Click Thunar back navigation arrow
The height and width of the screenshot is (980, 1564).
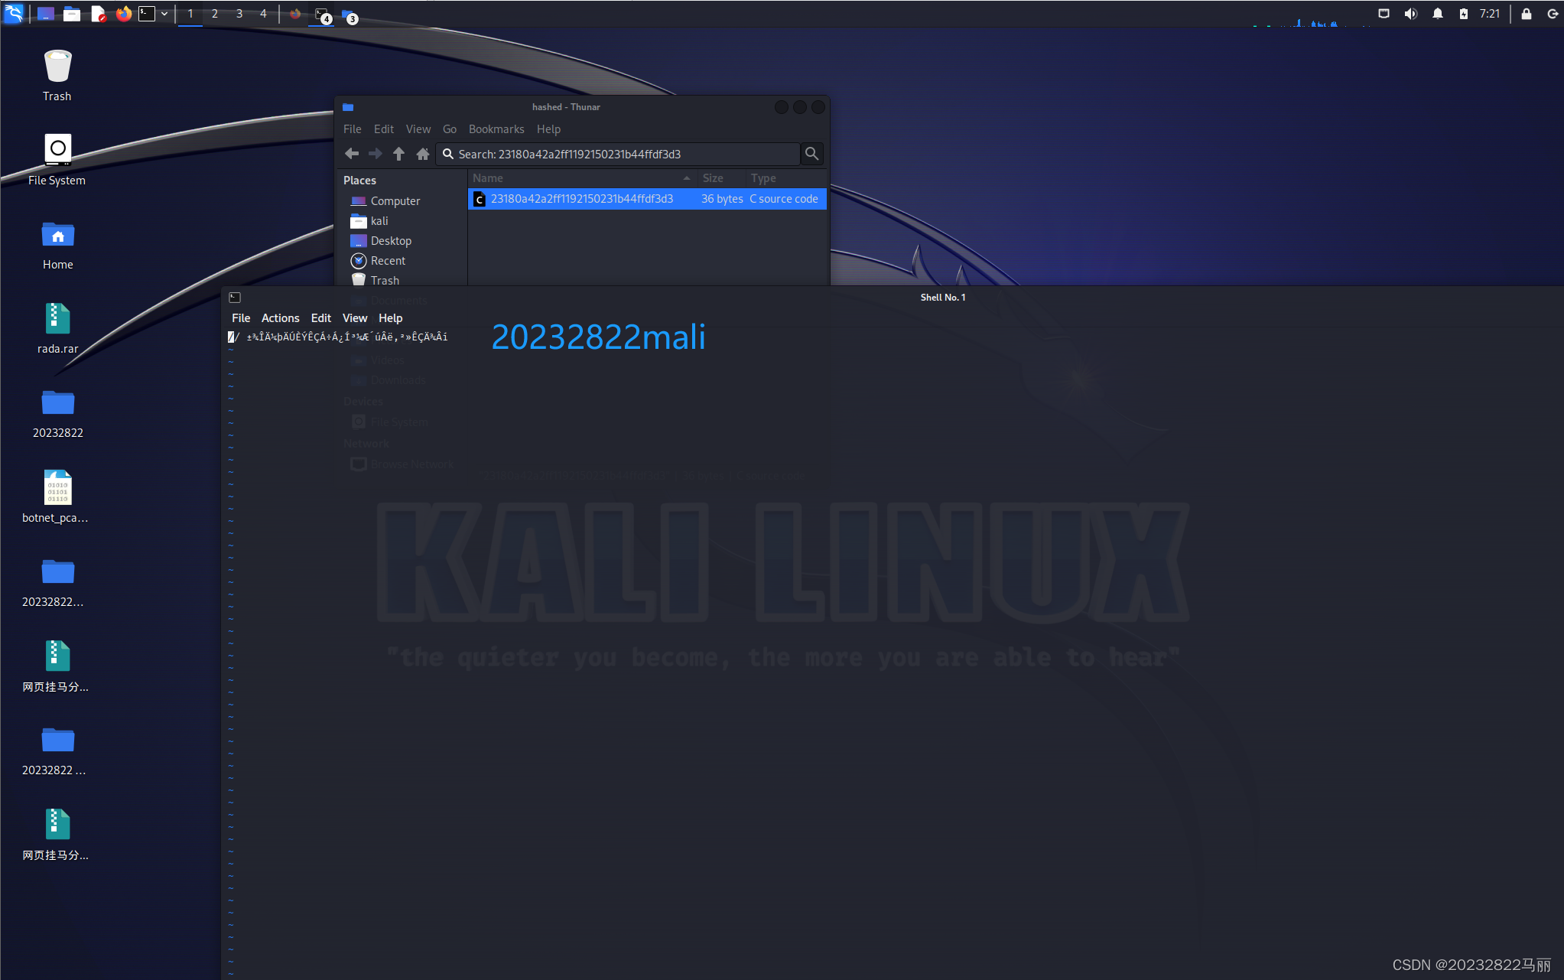[x=352, y=154]
